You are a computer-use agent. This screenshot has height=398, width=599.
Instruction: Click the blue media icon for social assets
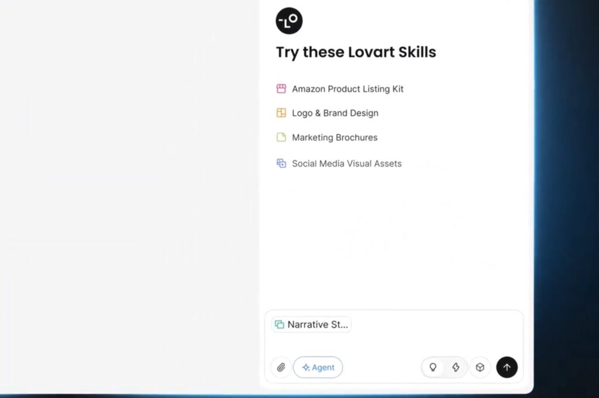click(281, 163)
